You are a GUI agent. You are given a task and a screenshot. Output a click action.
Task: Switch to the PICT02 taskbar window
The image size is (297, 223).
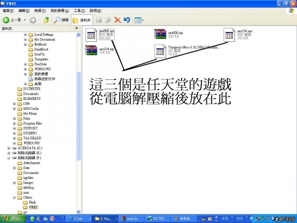pos(158,219)
